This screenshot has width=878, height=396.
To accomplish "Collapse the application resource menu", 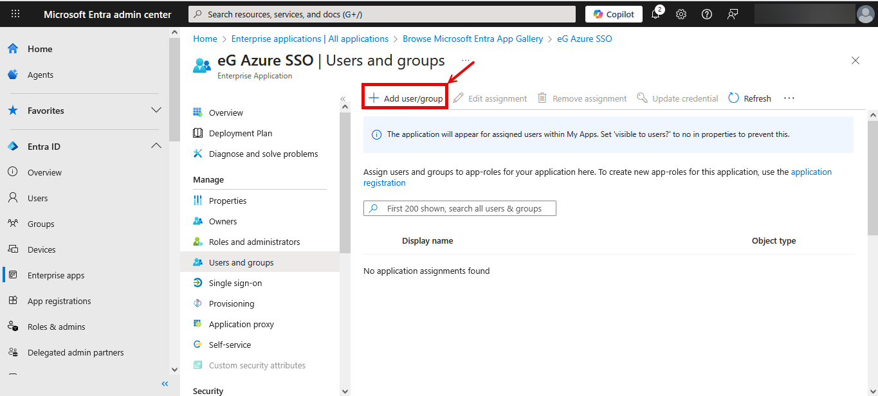I will [343, 99].
